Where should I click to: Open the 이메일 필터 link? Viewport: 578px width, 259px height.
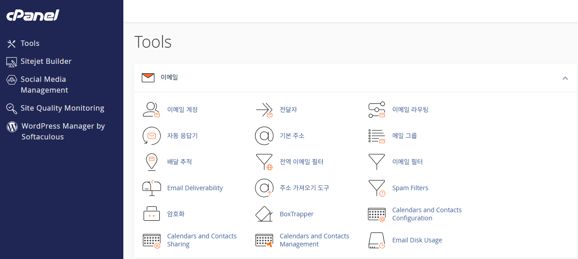tap(407, 162)
